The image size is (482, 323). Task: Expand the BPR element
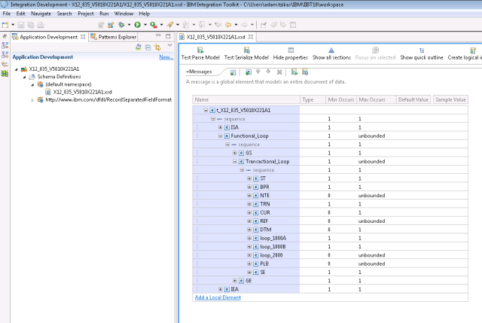(249, 187)
